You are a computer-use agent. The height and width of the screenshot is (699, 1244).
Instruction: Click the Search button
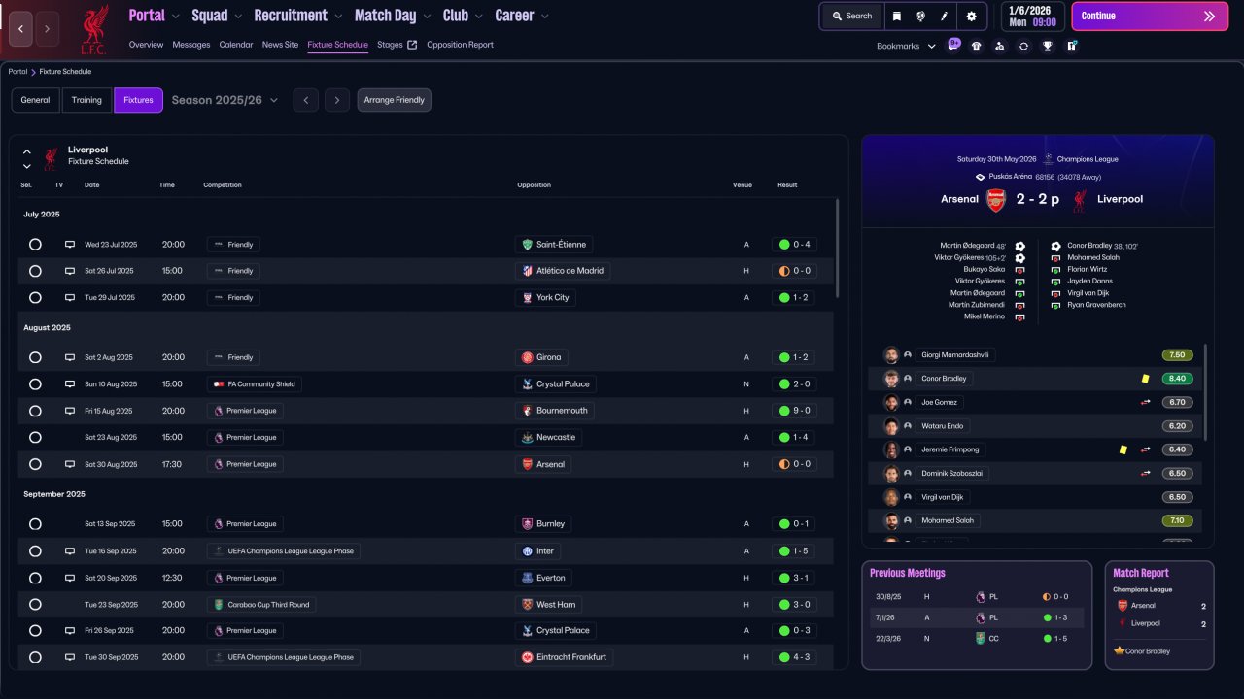pos(851,17)
